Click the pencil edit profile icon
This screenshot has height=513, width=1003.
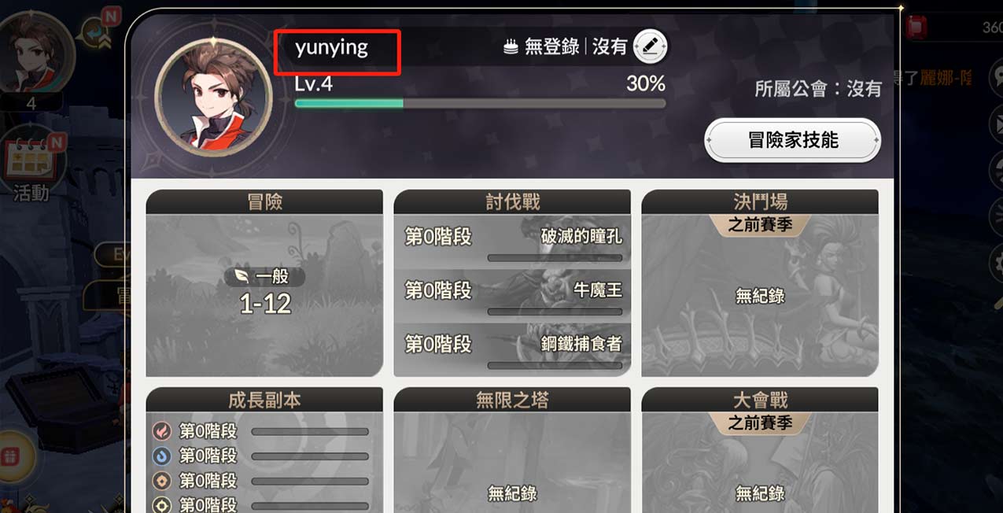pyautogui.click(x=650, y=46)
